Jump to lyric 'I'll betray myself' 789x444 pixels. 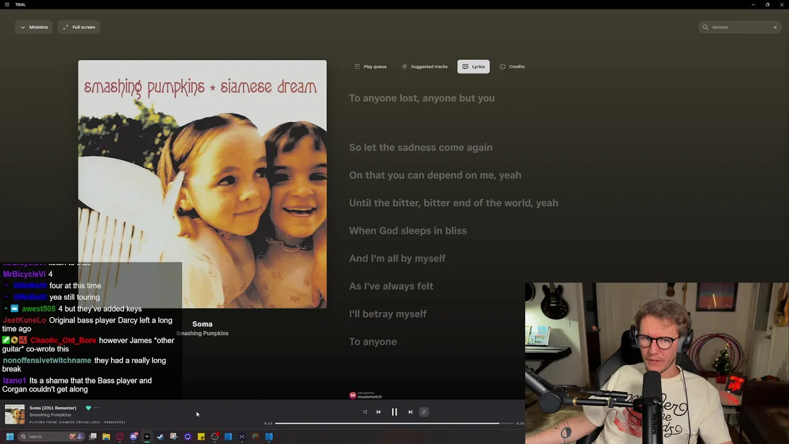pyautogui.click(x=388, y=314)
